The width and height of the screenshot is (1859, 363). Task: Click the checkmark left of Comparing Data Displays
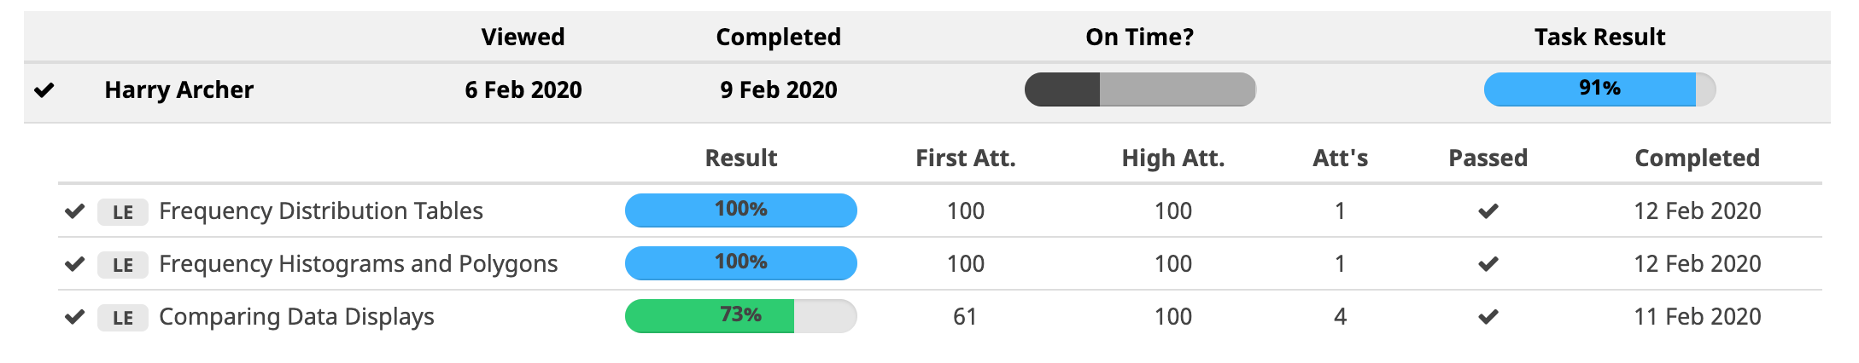point(75,317)
